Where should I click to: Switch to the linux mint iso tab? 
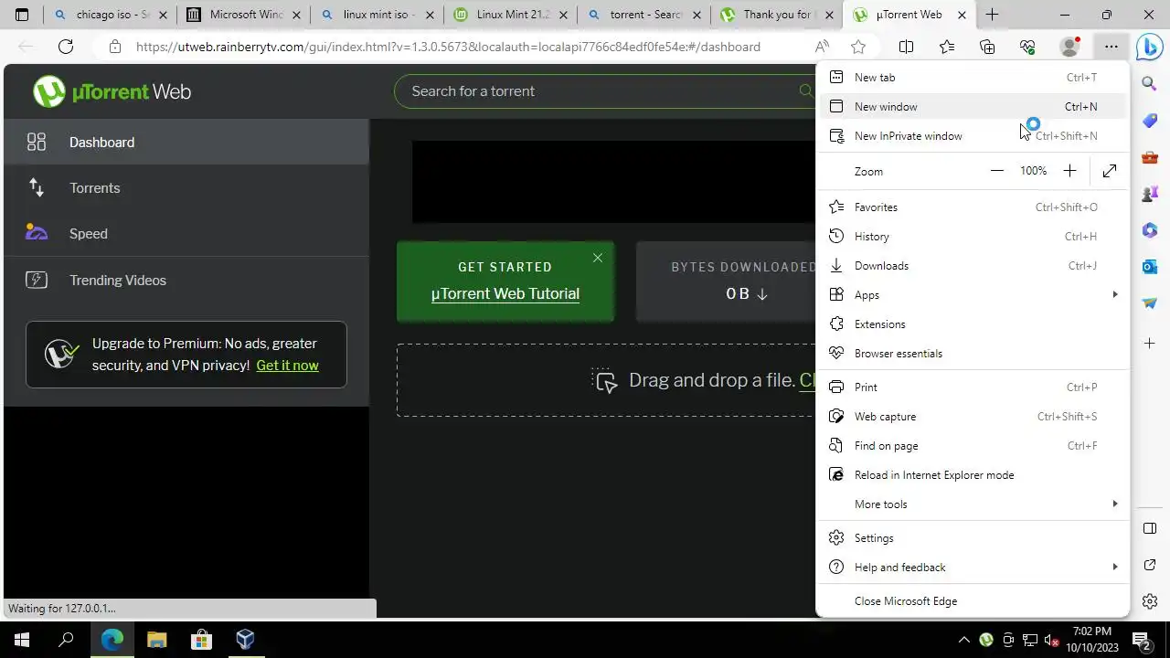[377, 15]
